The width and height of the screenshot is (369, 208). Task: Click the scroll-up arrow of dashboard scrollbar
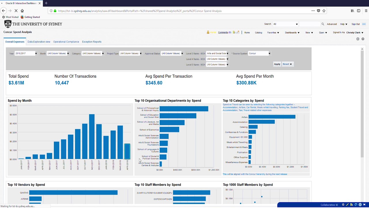(x=362, y=49)
